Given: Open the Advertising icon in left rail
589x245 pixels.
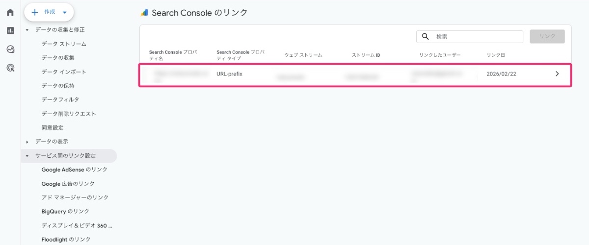Looking at the screenshot, I should point(10,68).
